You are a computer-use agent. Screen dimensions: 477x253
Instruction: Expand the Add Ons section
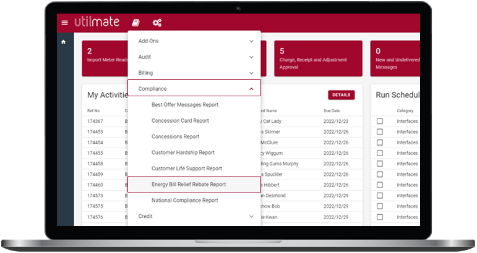[194, 41]
